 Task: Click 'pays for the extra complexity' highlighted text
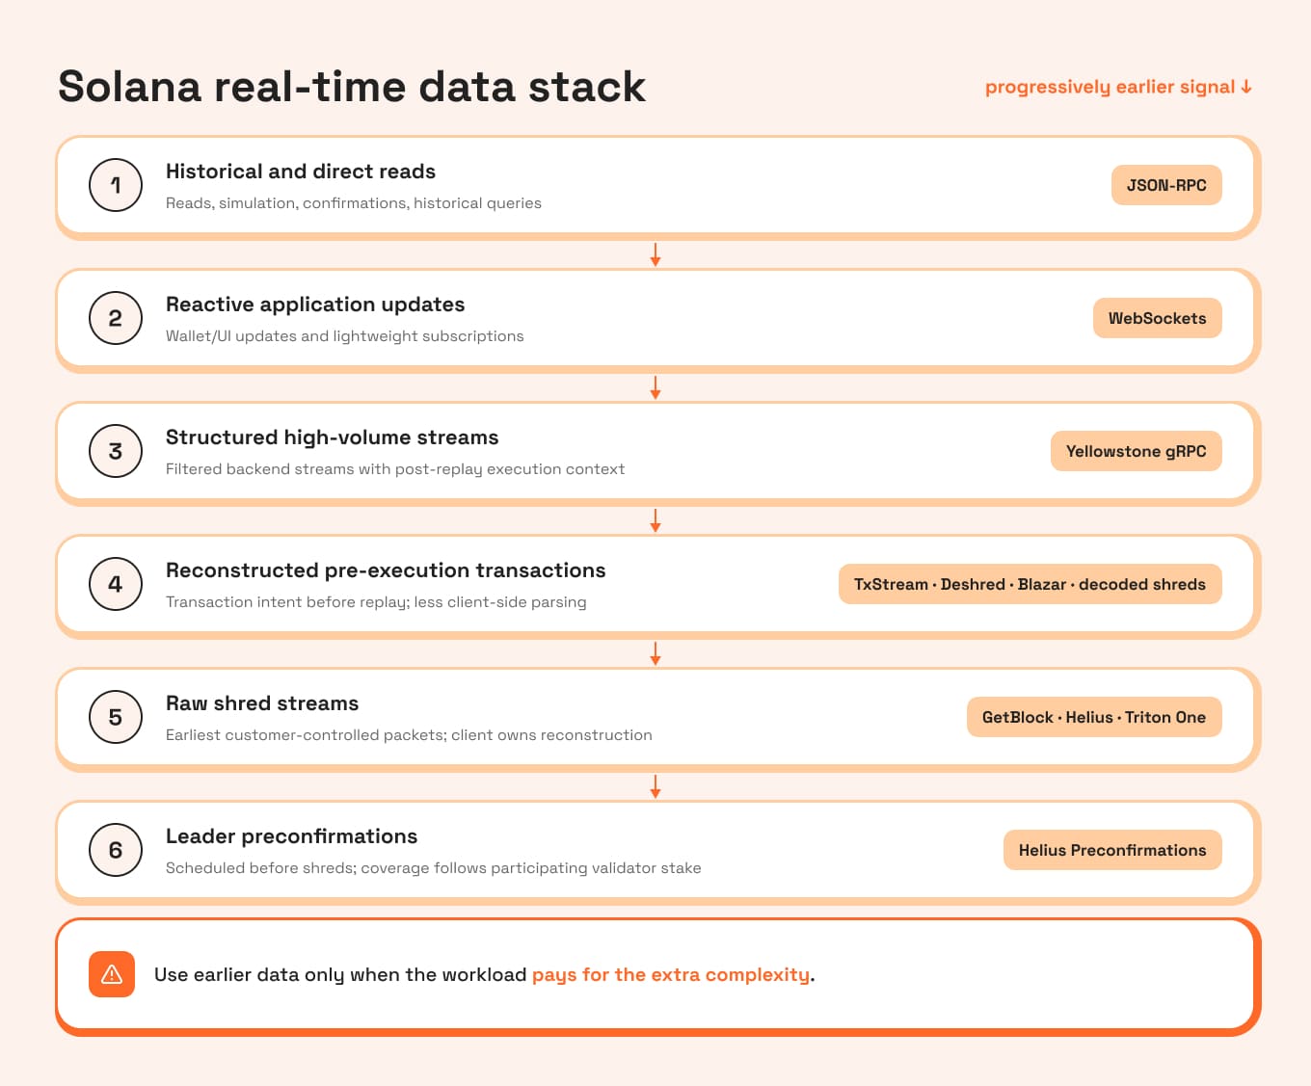pyautogui.click(x=671, y=974)
